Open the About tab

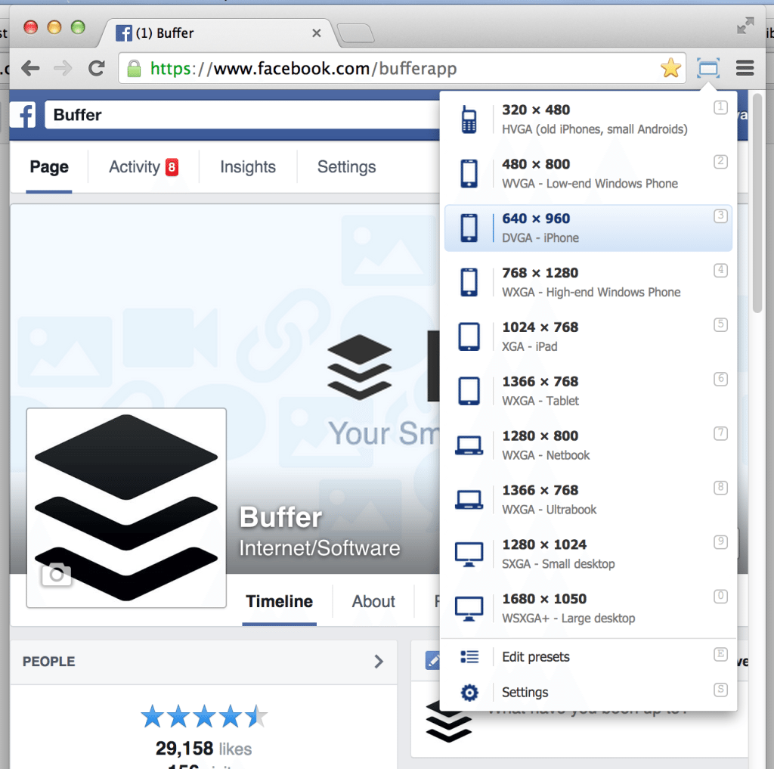coord(373,602)
